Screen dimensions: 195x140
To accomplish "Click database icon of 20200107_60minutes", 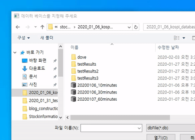I will tap(73, 99).
